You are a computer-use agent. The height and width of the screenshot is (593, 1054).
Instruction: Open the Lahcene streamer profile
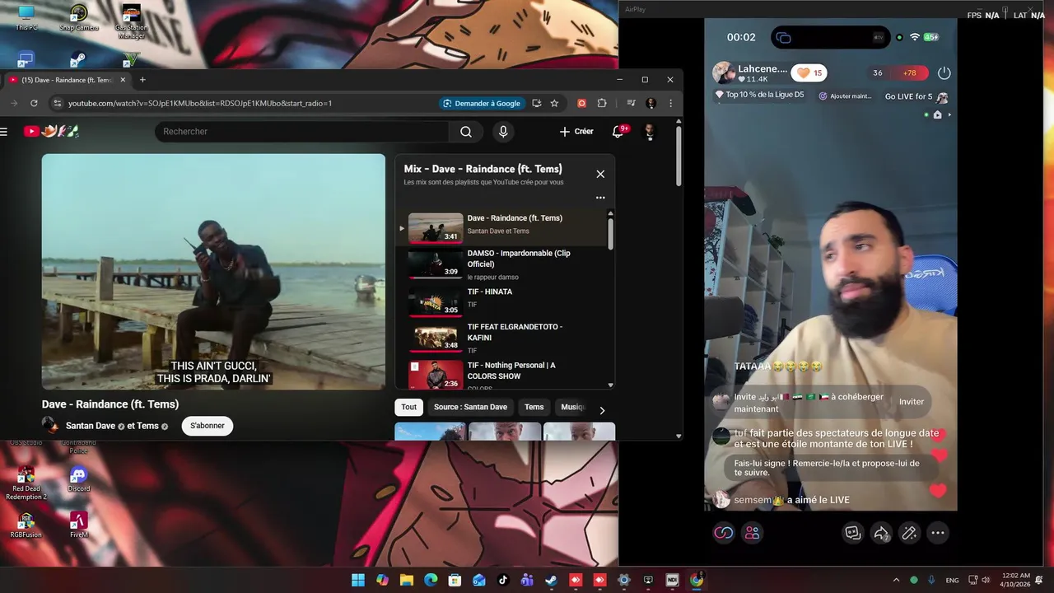click(750, 72)
